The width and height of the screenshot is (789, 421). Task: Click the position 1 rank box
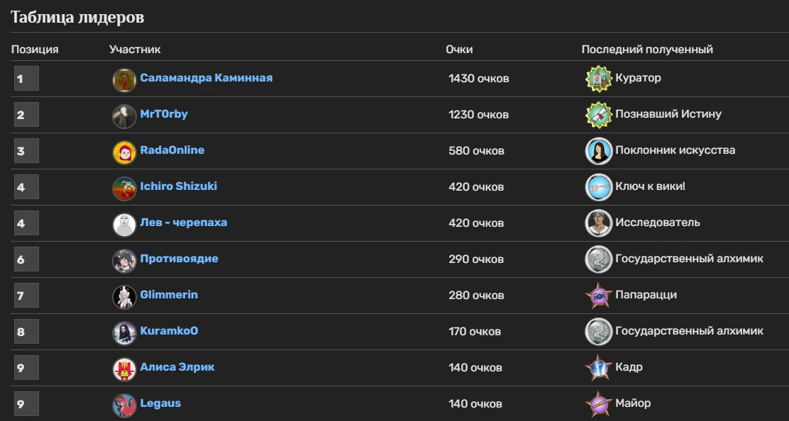pyautogui.click(x=26, y=79)
